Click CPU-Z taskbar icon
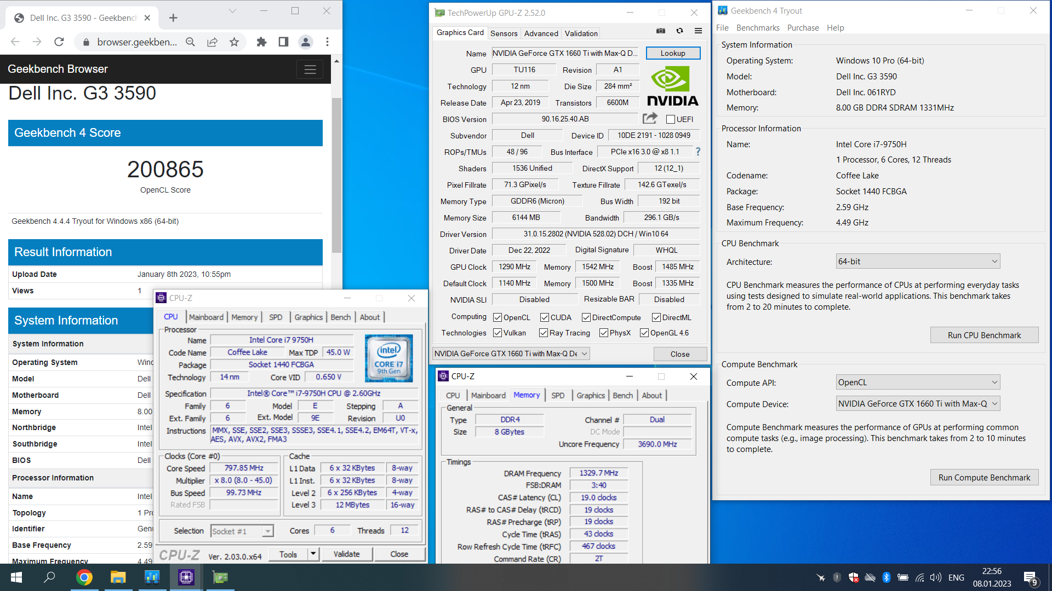 click(186, 577)
